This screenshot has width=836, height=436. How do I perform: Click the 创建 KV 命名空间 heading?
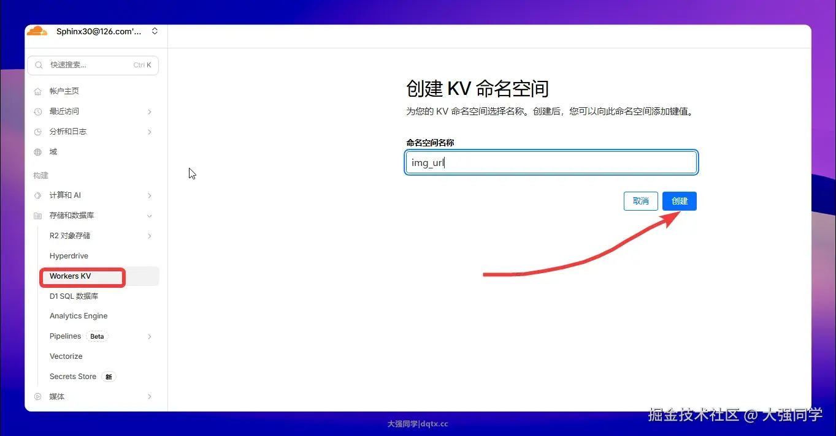point(477,89)
